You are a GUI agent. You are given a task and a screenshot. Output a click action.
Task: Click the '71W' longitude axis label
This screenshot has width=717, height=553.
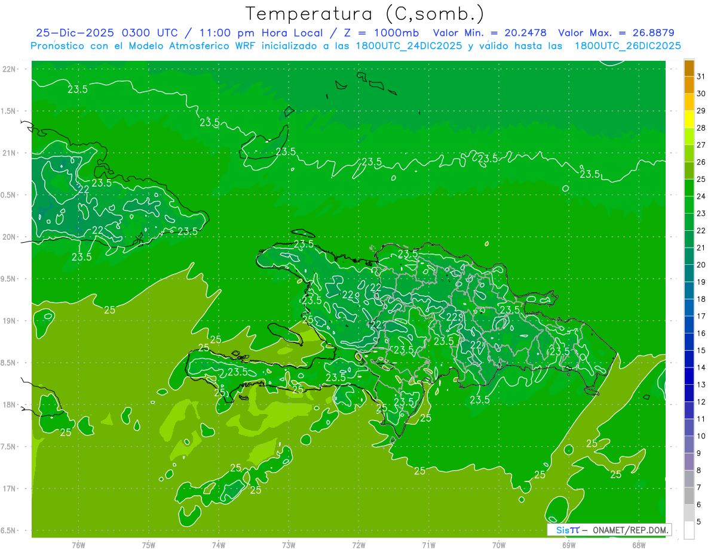tap(428, 545)
